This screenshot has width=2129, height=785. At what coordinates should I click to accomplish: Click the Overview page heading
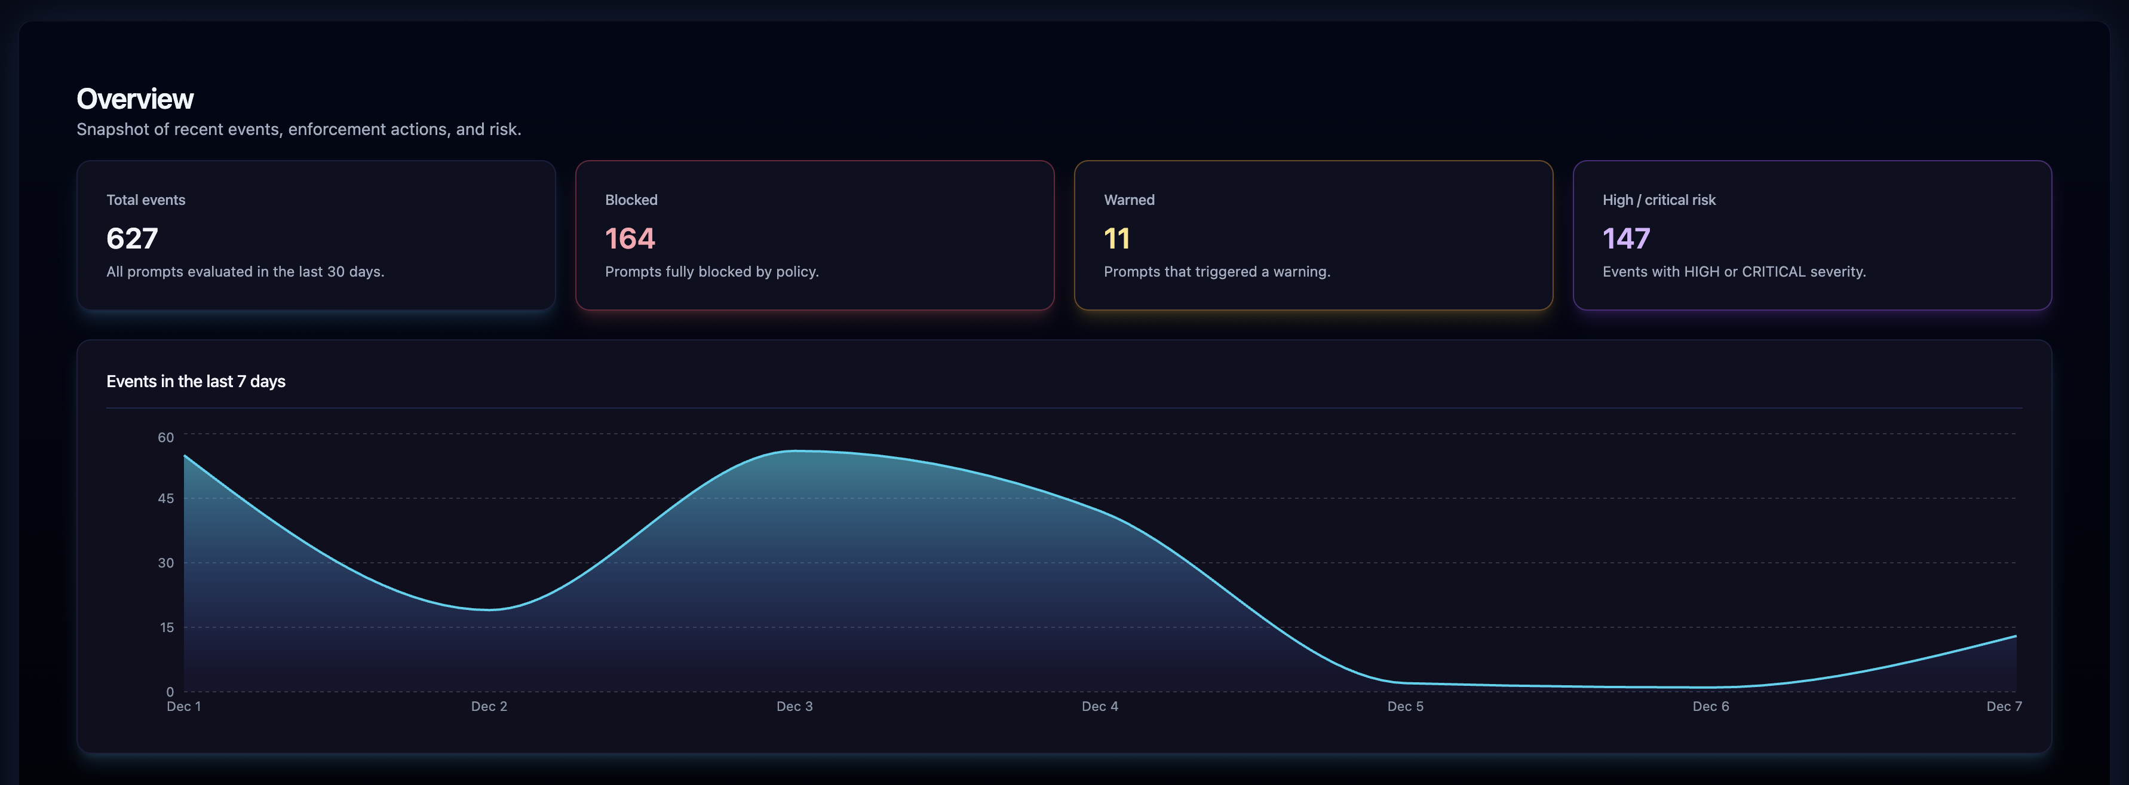[135, 99]
